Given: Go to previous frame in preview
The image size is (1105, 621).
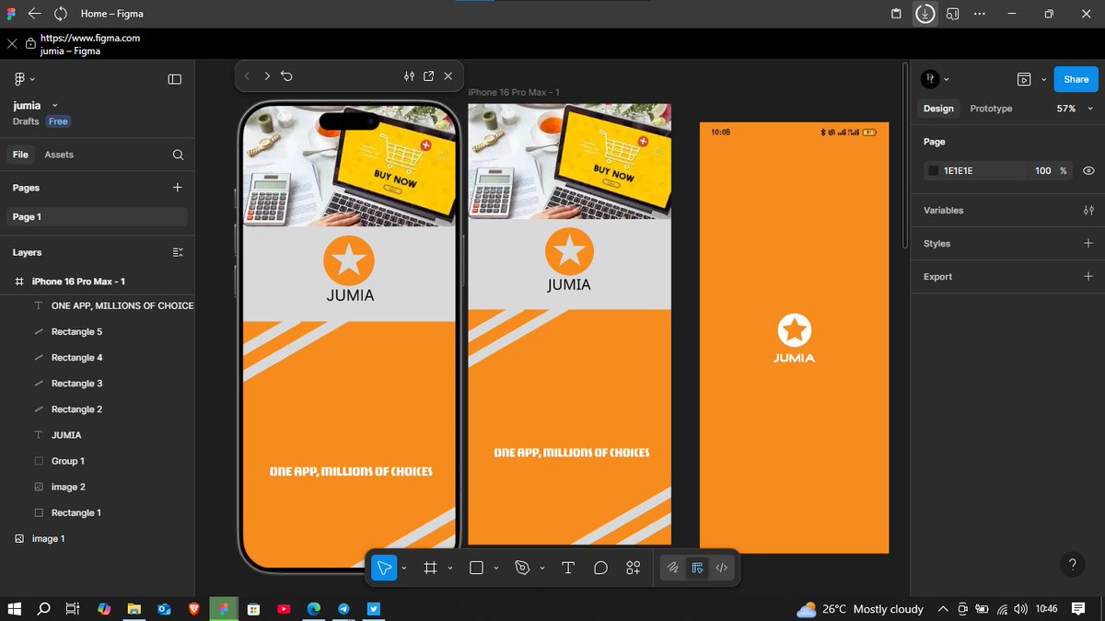Looking at the screenshot, I should click(x=247, y=76).
